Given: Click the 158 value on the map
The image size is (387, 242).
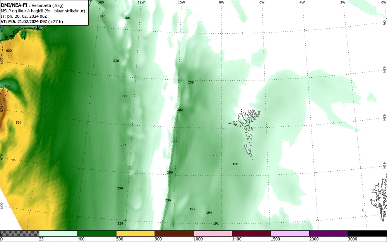Looking at the screenshot, I should click(x=235, y=164).
